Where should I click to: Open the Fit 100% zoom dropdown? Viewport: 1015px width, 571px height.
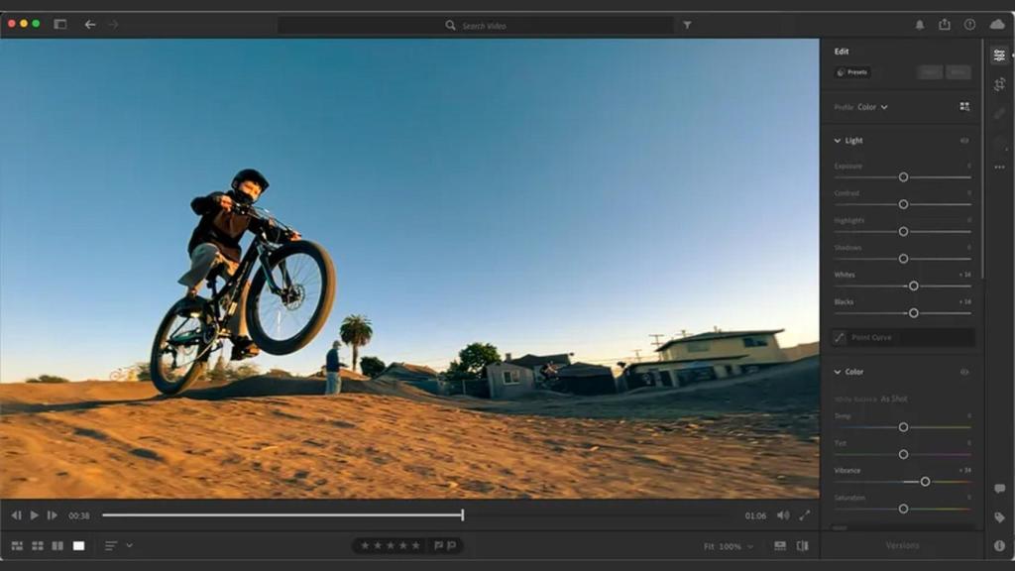729,546
